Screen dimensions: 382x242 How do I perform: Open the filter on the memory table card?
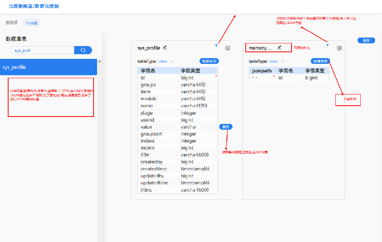pyautogui.click(x=327, y=46)
